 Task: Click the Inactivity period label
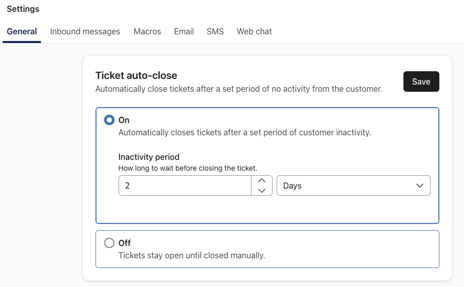[x=149, y=157]
